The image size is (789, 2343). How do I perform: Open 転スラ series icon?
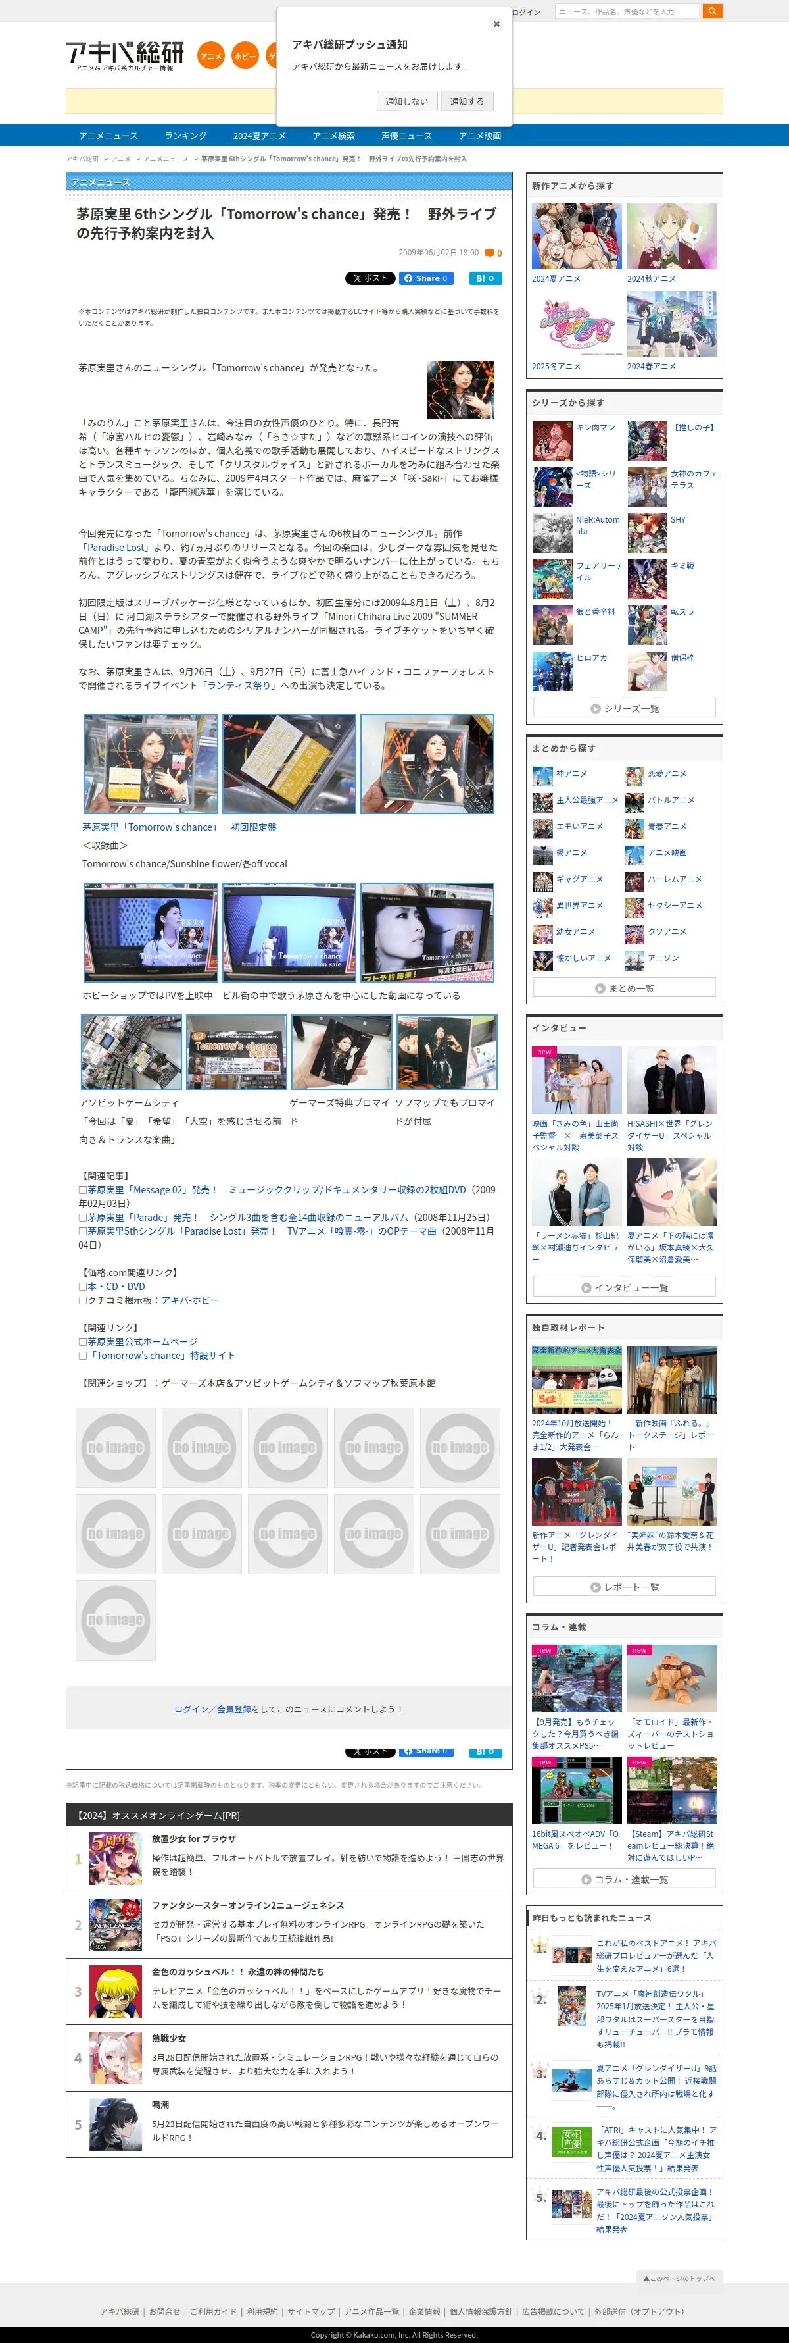647,625
